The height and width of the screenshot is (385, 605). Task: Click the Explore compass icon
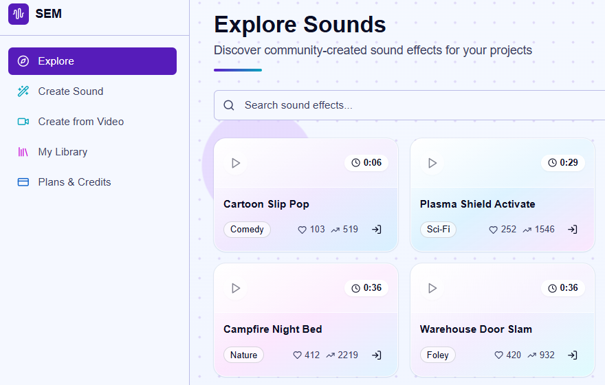[23, 61]
